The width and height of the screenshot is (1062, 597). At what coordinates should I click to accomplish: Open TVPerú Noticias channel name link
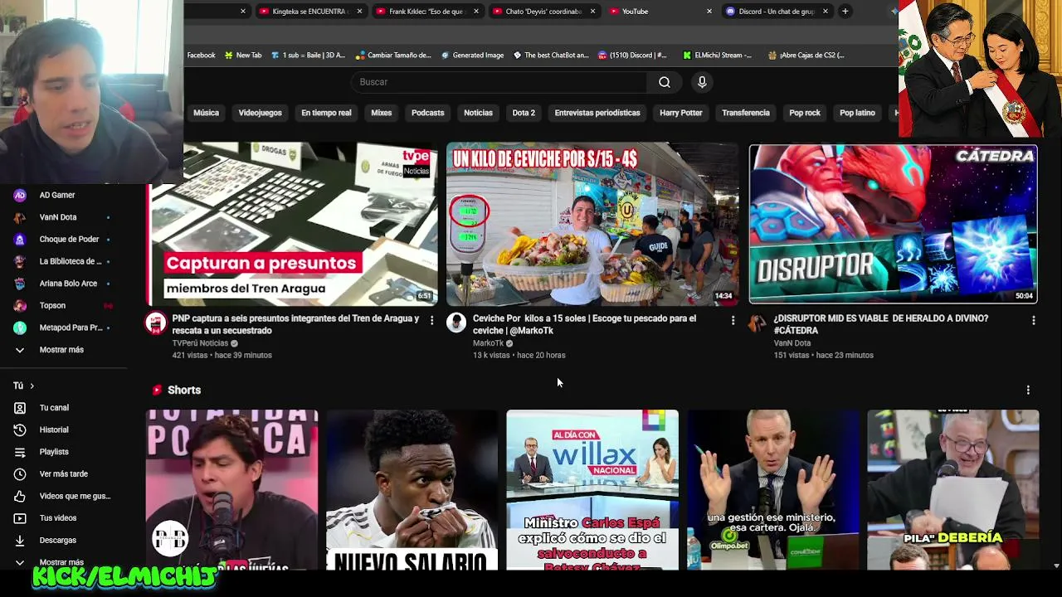pos(200,343)
